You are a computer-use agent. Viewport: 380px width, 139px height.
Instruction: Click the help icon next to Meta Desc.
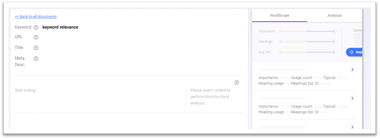pos(36,58)
